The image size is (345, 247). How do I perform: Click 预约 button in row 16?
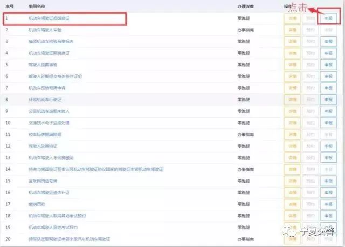(x=310, y=193)
